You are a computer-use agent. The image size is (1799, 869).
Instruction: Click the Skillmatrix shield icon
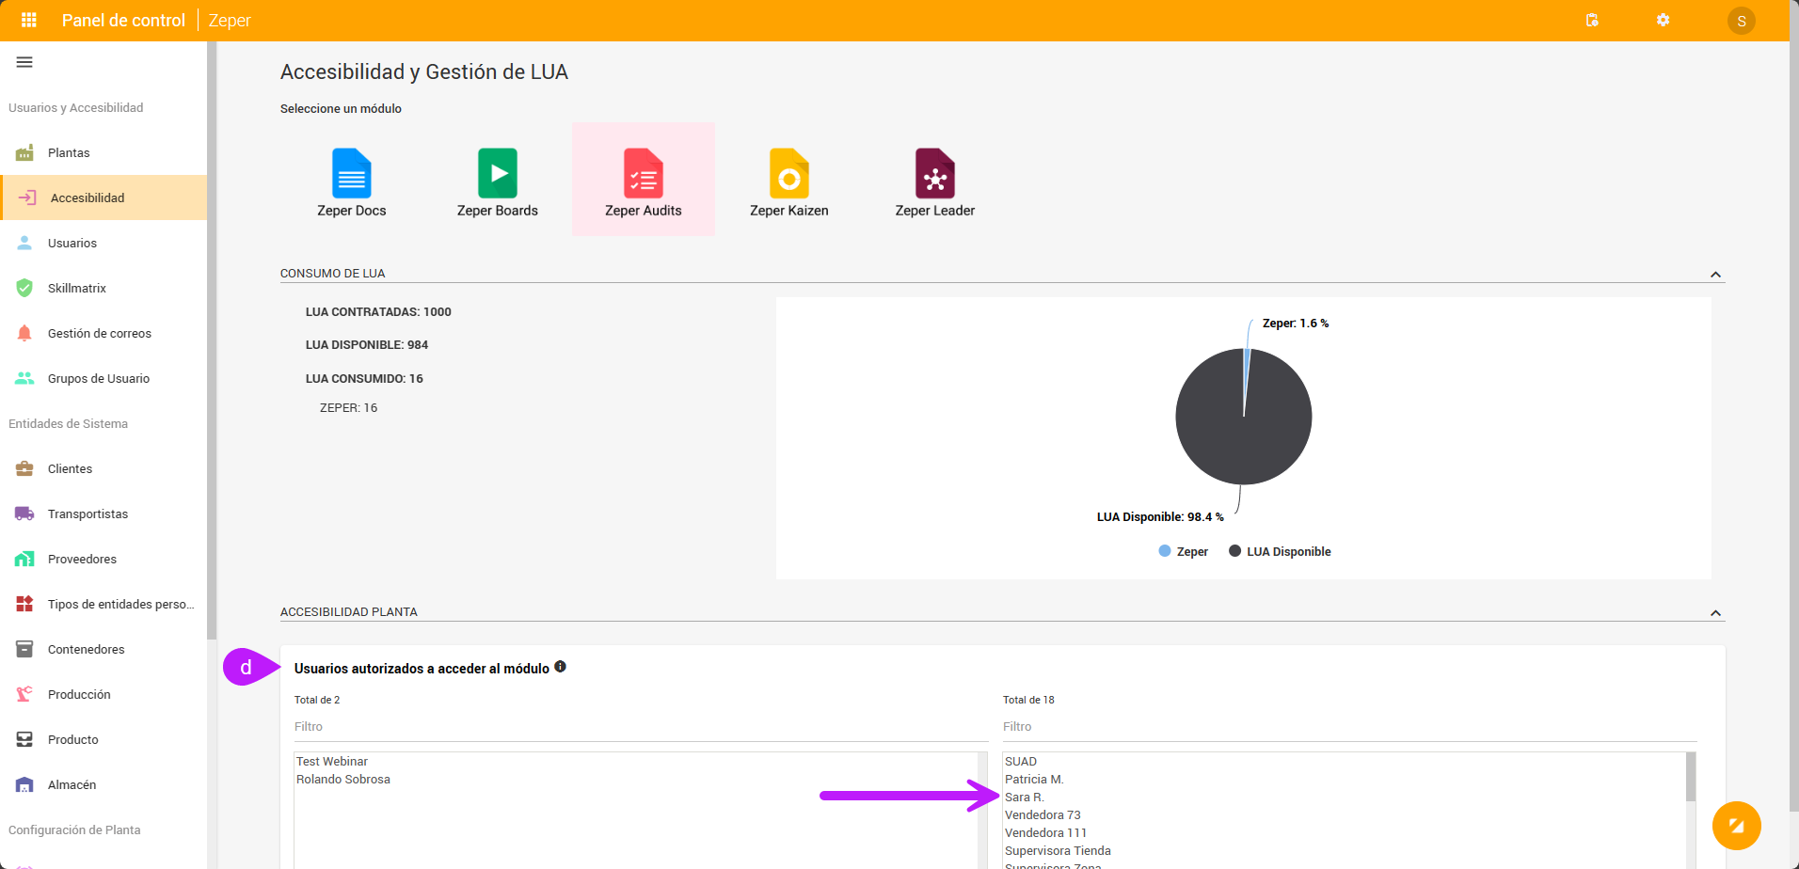(24, 288)
